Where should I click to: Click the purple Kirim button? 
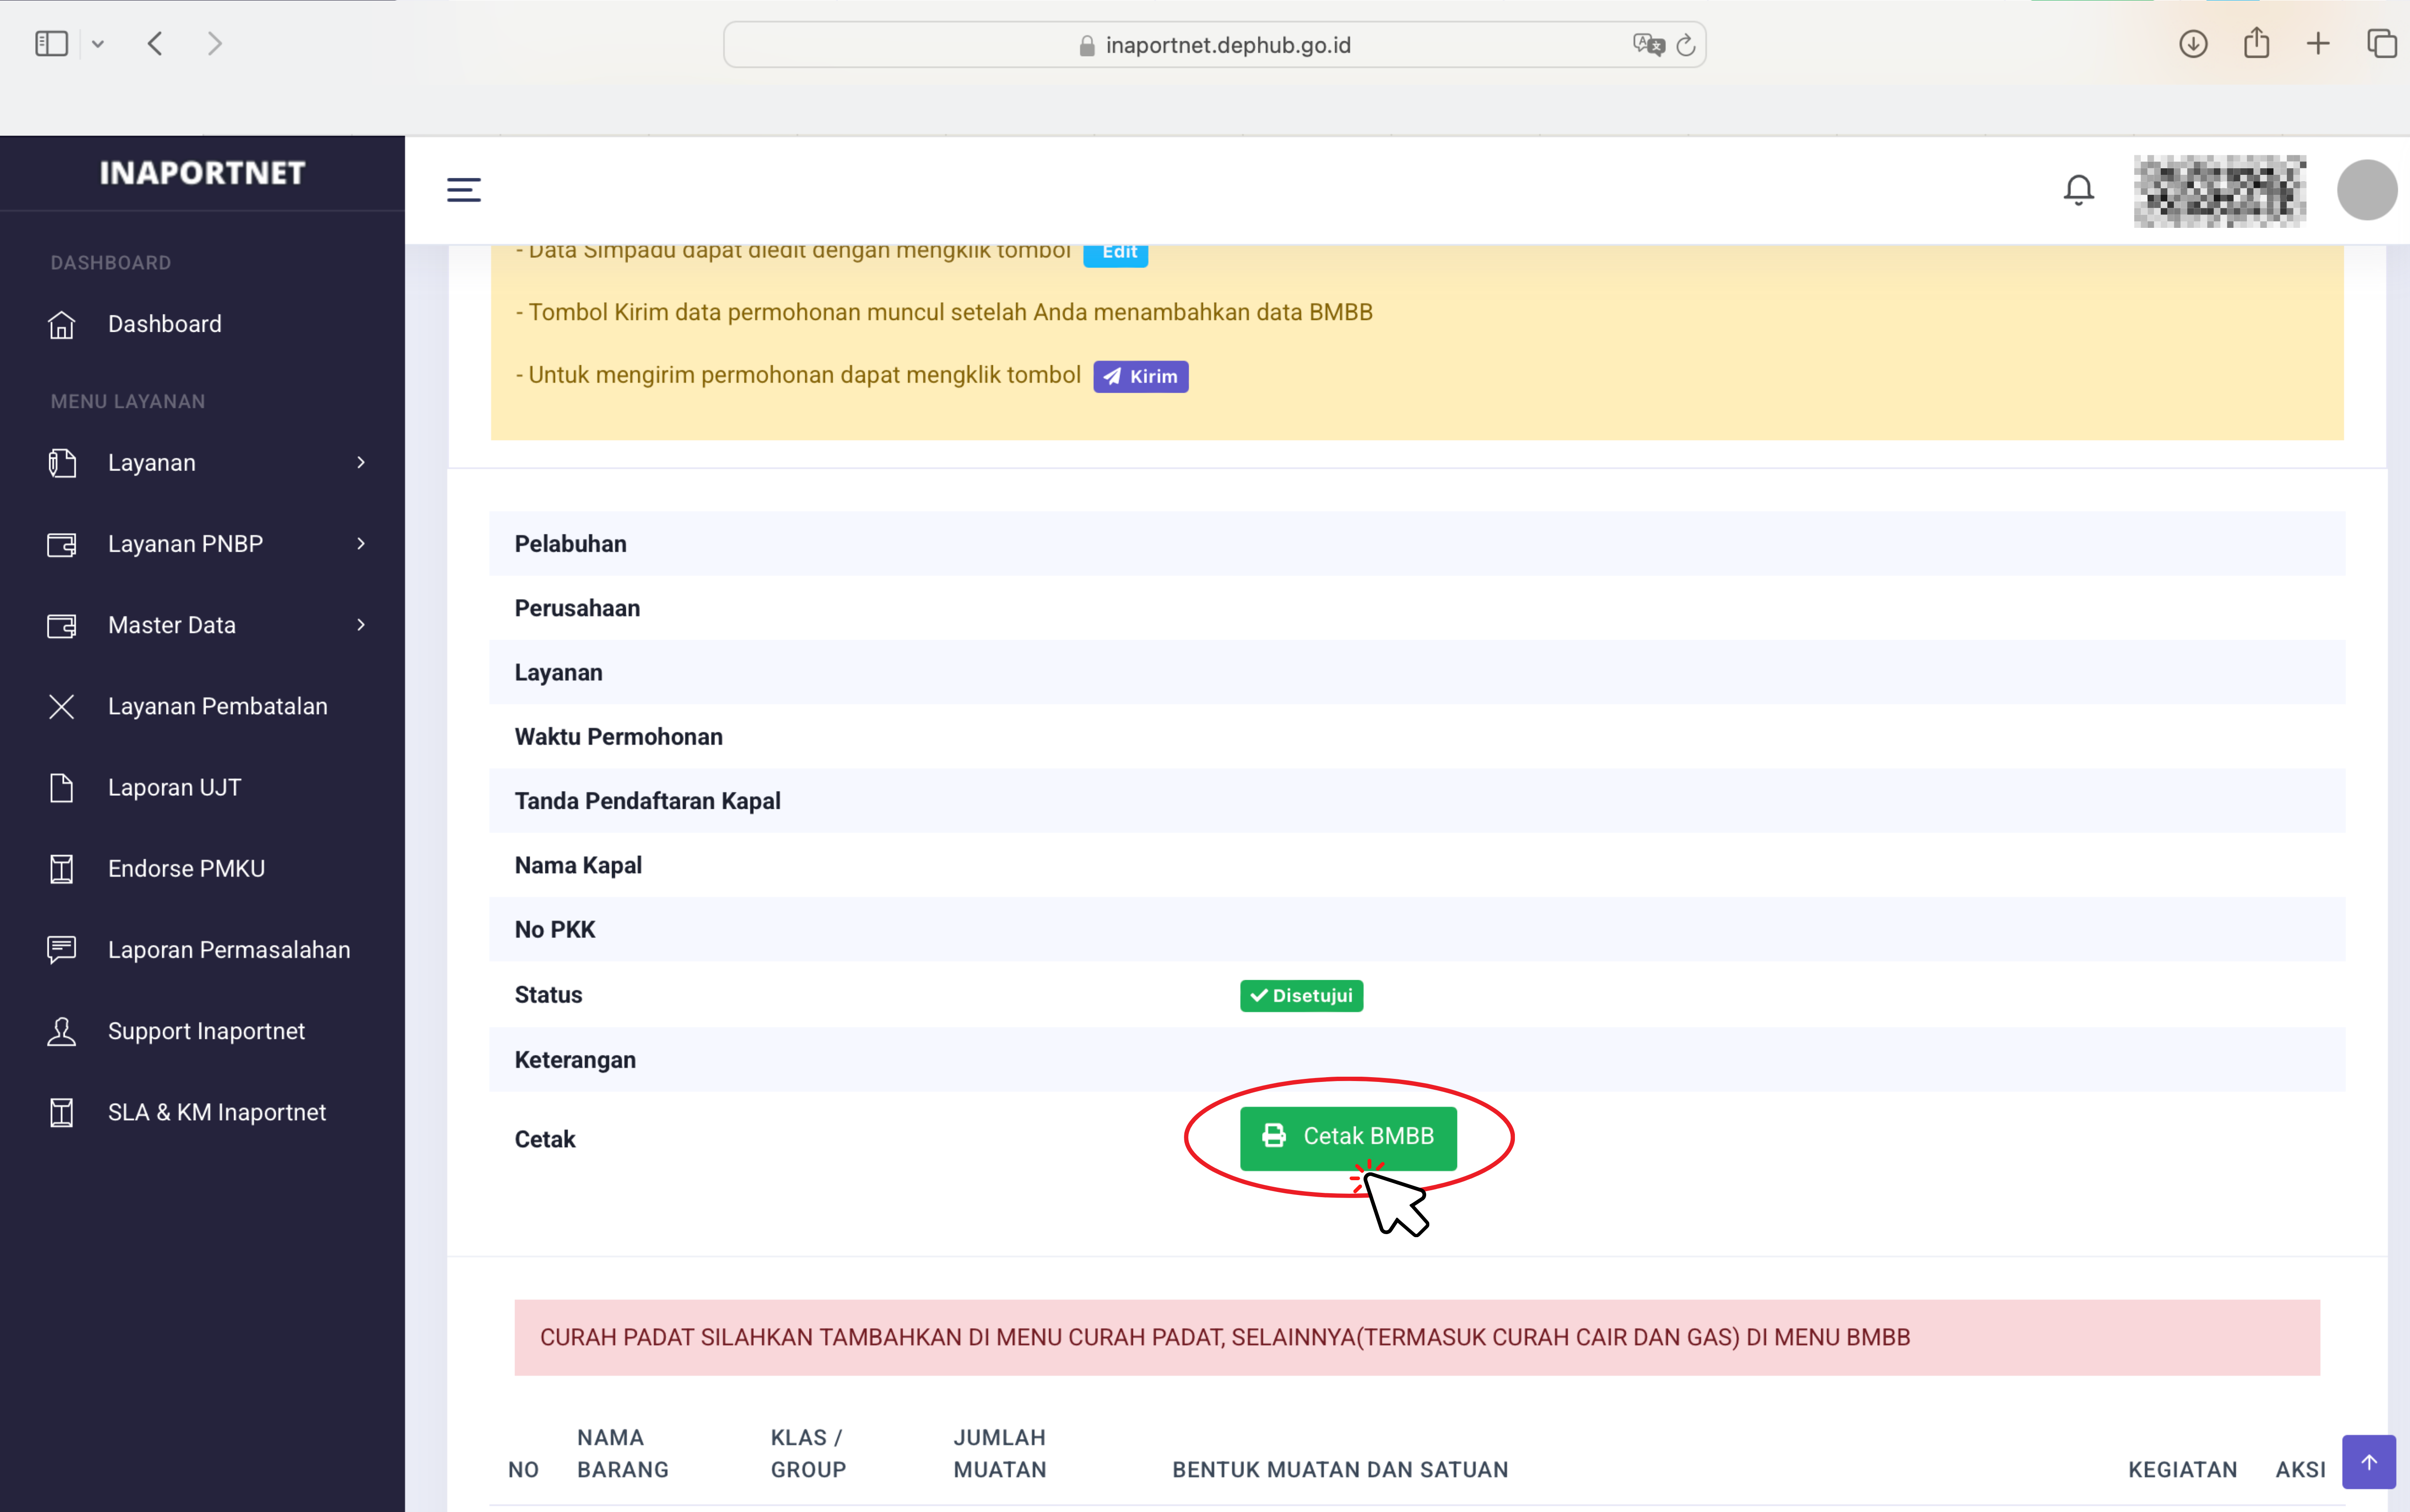(1140, 377)
